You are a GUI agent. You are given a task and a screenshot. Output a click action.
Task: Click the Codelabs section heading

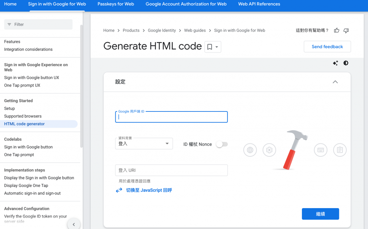tap(13, 139)
